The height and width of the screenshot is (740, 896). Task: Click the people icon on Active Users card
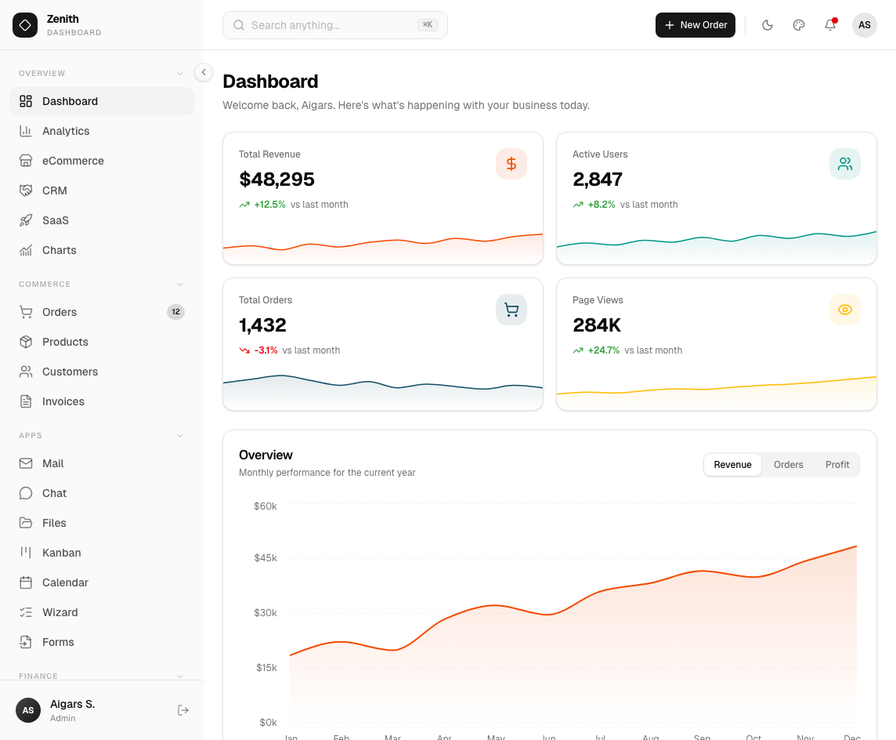[x=845, y=164]
